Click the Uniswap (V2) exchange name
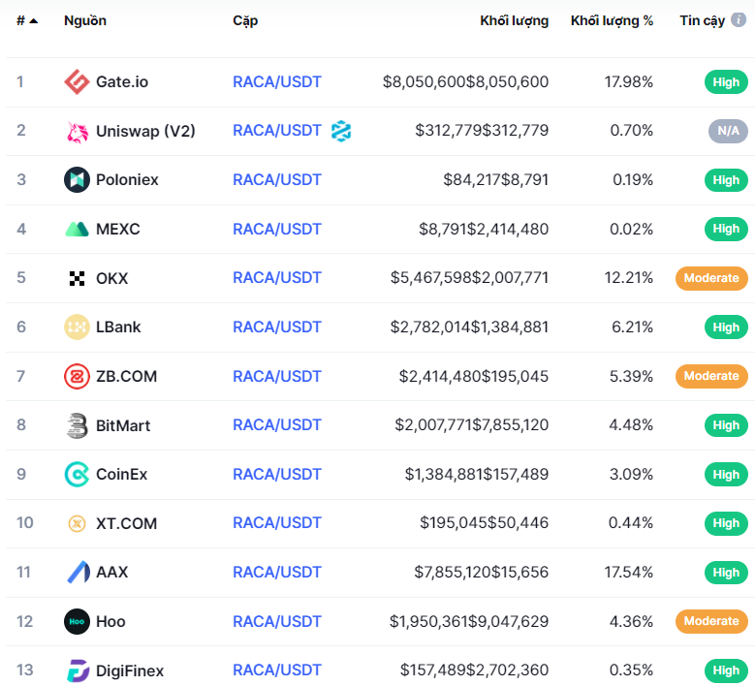This screenshot has width=755, height=686. [x=146, y=131]
